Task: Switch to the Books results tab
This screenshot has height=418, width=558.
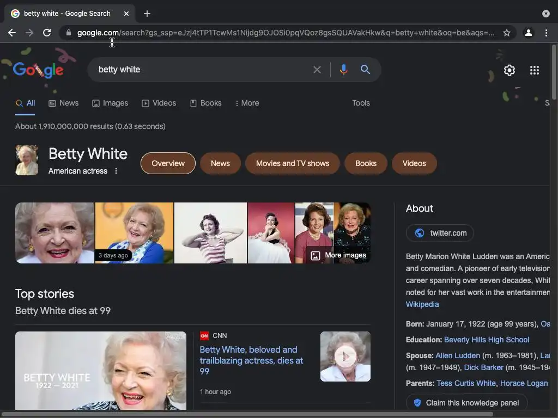Action: pyautogui.click(x=205, y=103)
